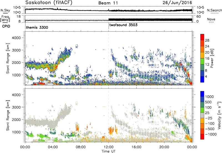Click the CPID row label

coord(6,26)
